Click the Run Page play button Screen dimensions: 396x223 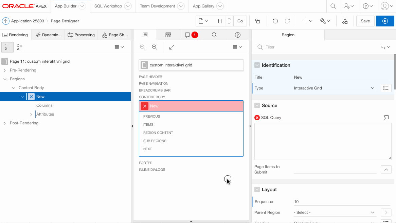coord(385,21)
